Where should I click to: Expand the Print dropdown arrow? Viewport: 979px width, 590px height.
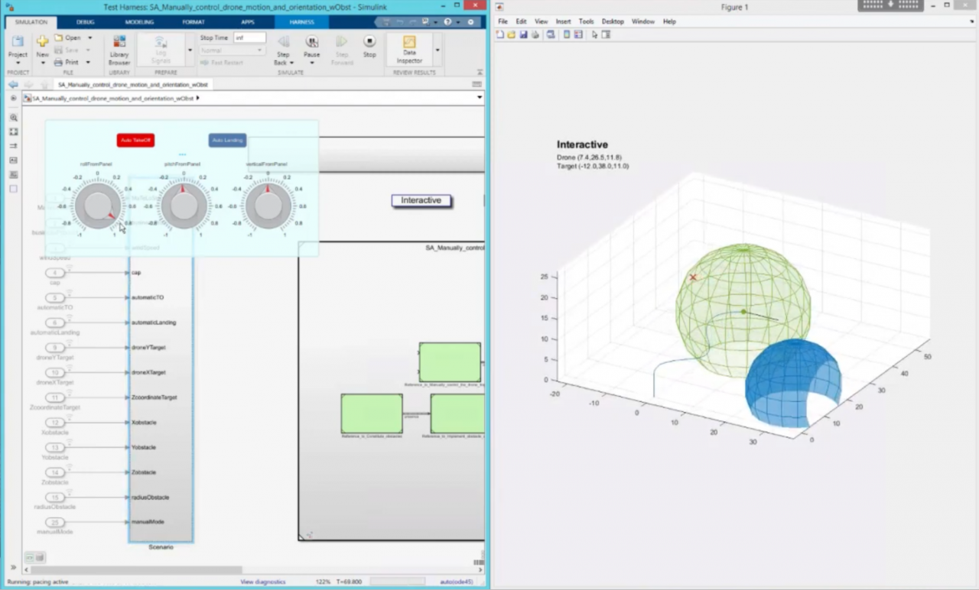(x=87, y=62)
